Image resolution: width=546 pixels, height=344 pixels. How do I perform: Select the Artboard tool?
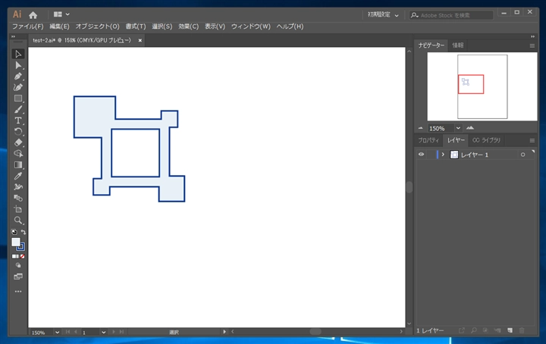pos(18,209)
